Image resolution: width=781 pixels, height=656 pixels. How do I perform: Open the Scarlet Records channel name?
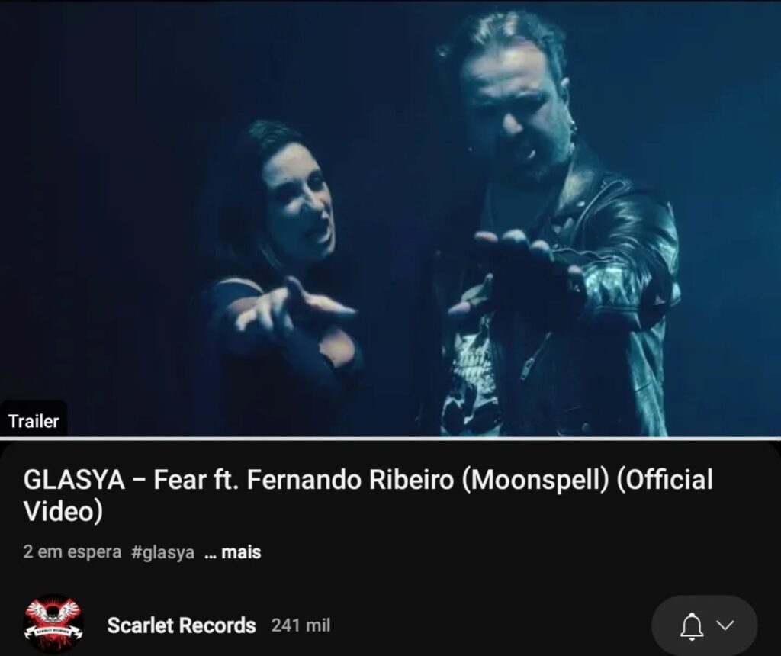point(182,625)
